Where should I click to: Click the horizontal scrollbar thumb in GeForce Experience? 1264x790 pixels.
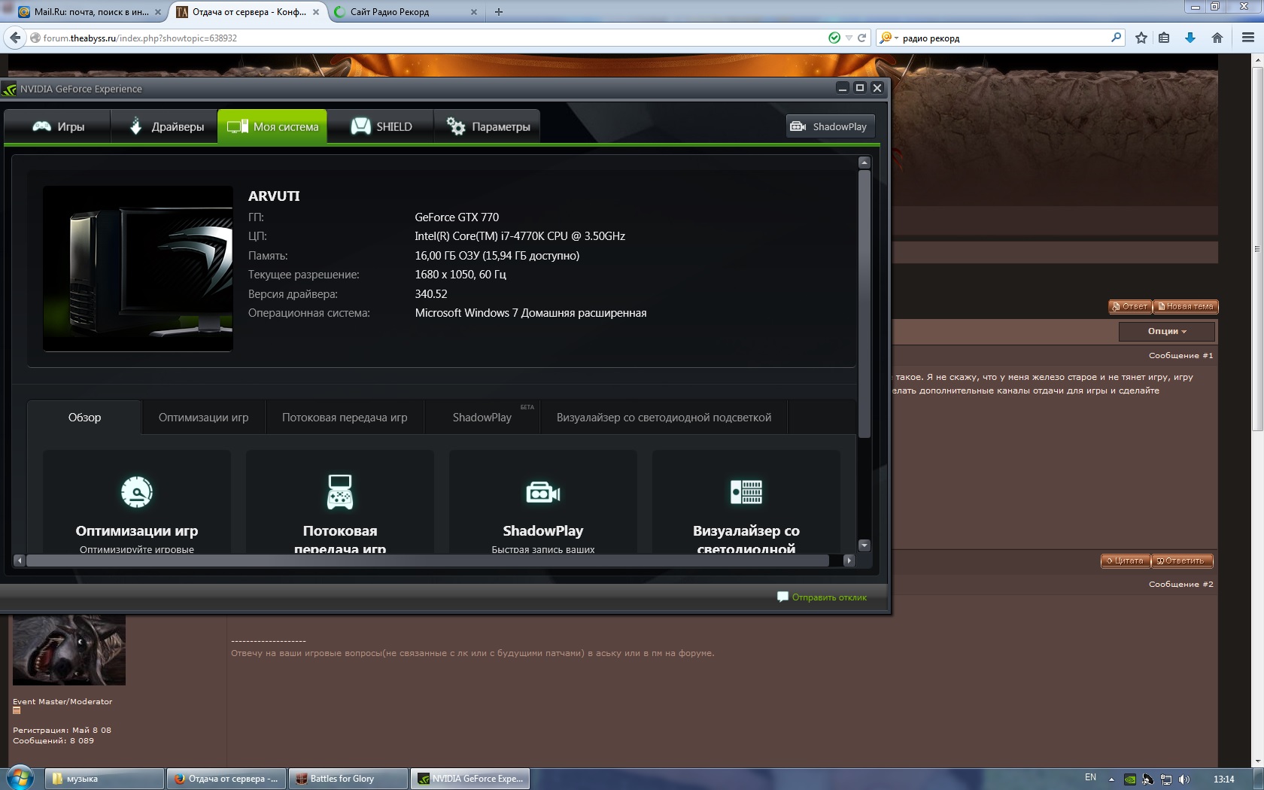[427, 561]
